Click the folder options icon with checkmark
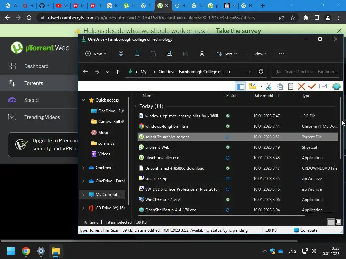346x259 pixels. coord(252,86)
